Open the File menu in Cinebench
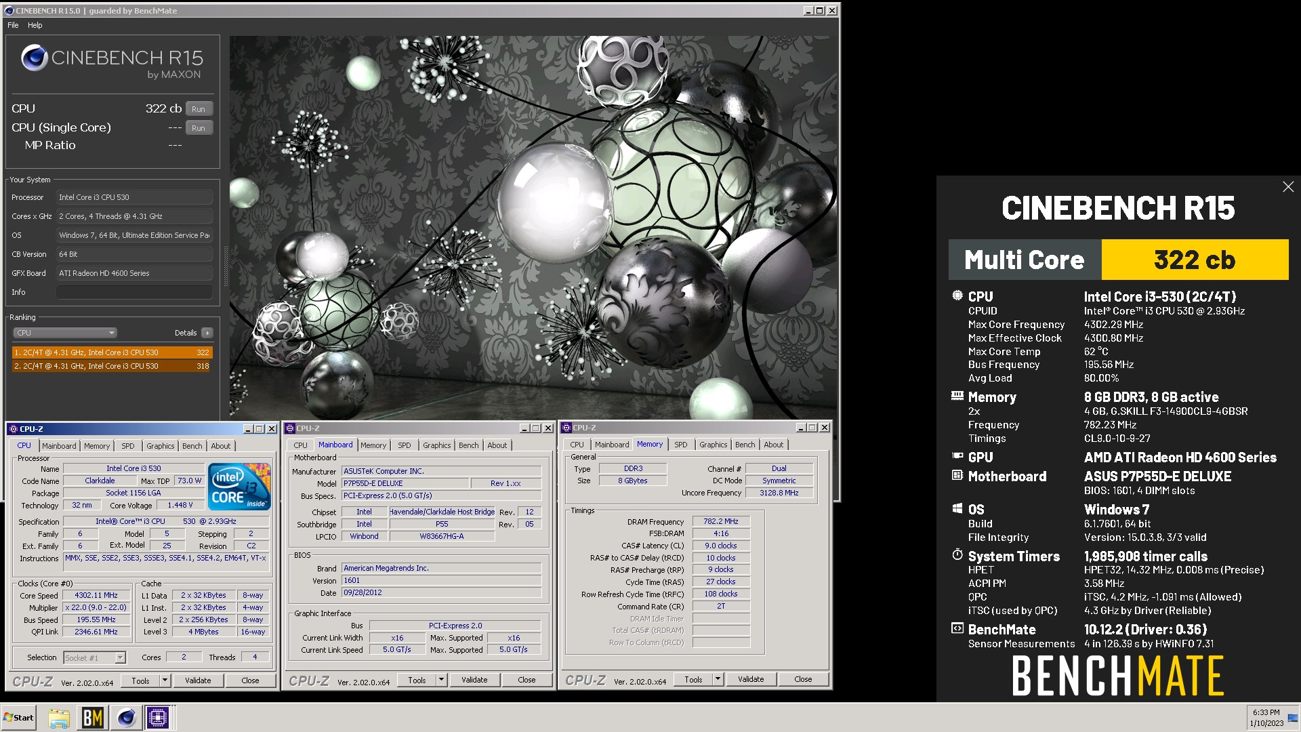This screenshot has width=1301, height=732. point(13,25)
